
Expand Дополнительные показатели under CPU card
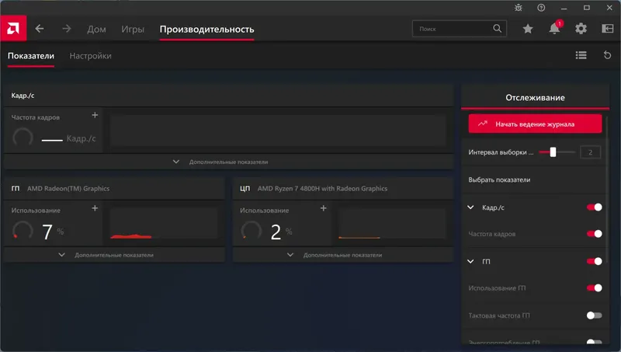point(342,255)
